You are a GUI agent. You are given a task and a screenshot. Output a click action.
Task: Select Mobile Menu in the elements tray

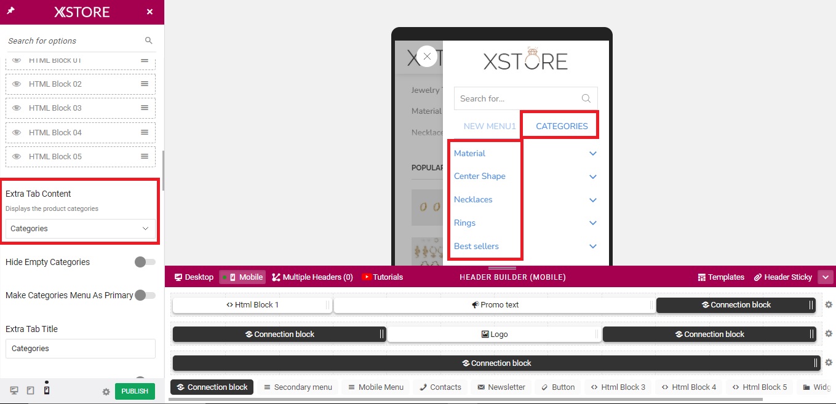376,387
